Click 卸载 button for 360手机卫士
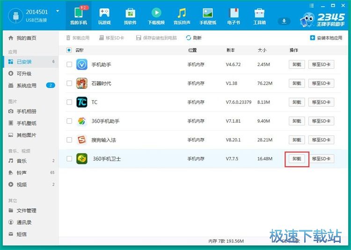 click(296, 159)
